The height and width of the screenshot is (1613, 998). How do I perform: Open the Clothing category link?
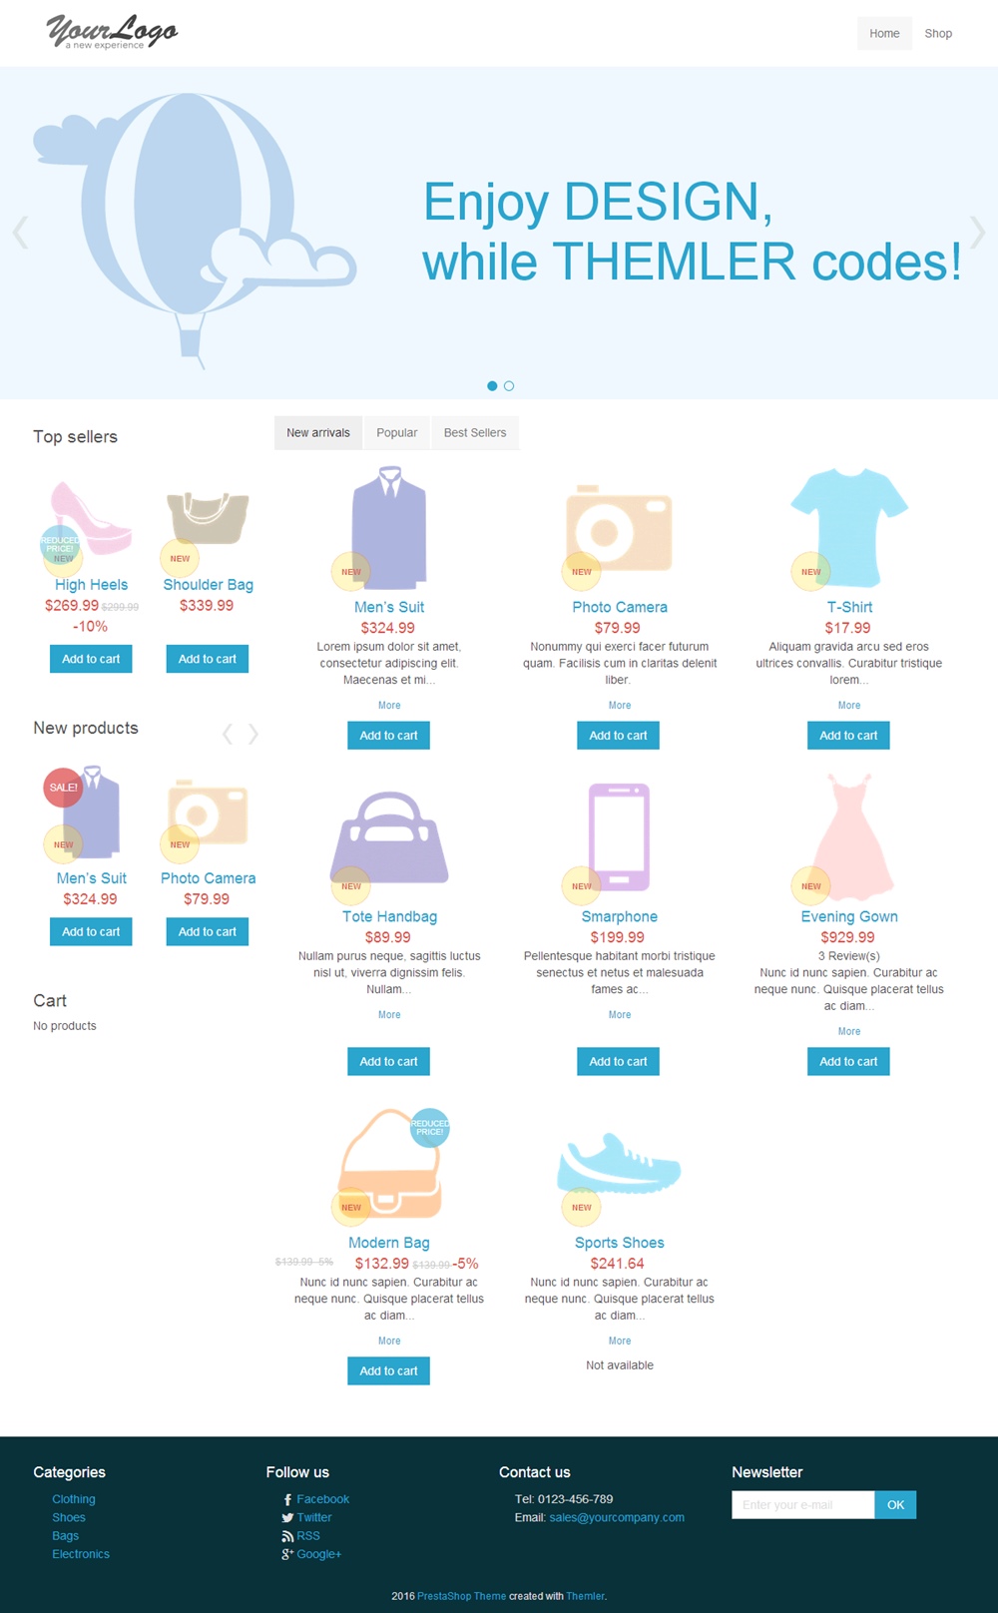point(74,1499)
